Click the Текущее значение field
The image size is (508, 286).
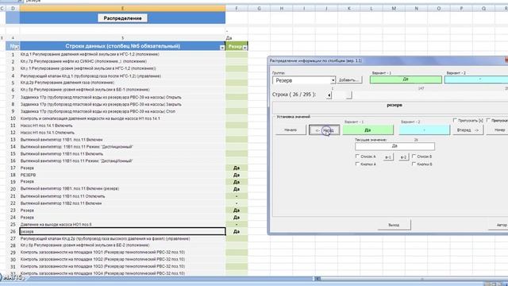[x=394, y=146]
